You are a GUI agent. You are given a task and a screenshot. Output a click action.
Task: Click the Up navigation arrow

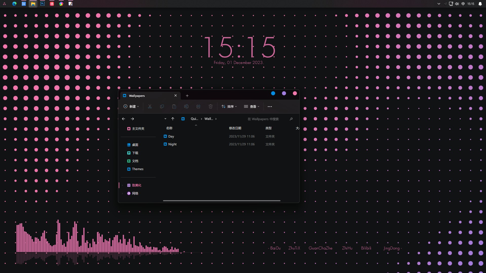[x=173, y=119]
